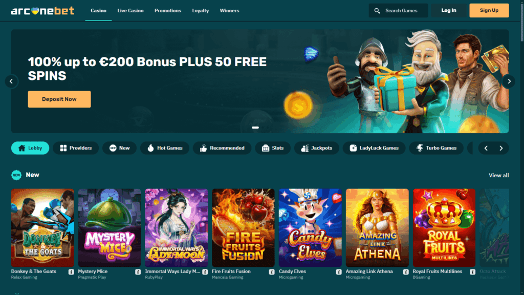Select the Jackpots category

tap(316, 148)
